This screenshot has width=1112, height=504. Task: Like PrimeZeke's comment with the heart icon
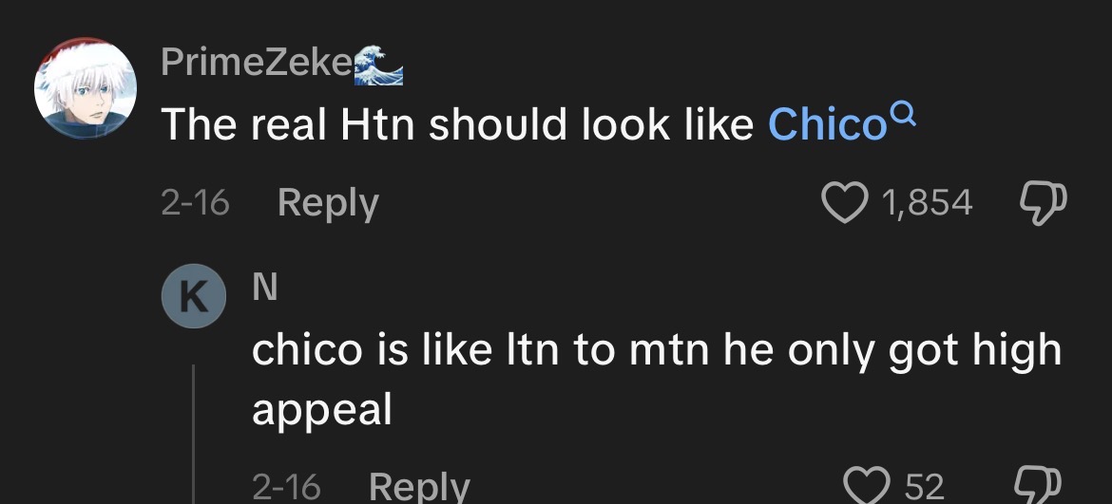tap(845, 202)
